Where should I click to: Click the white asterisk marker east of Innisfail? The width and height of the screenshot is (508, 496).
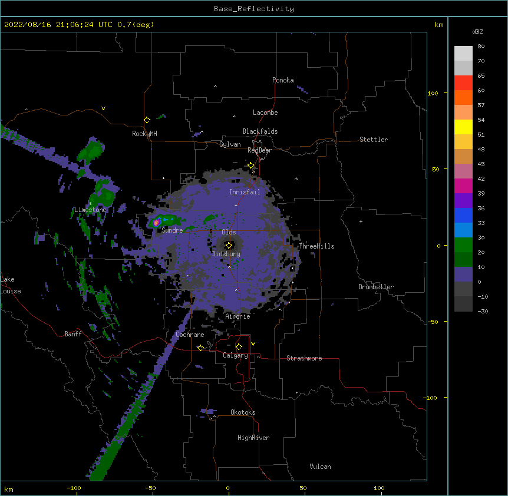[296, 179]
